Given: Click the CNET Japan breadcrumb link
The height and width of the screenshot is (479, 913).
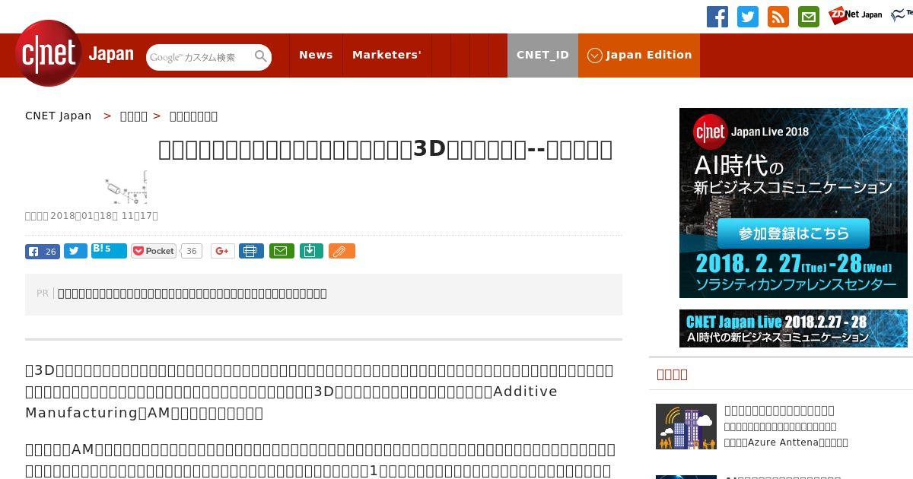Looking at the screenshot, I should [x=59, y=116].
